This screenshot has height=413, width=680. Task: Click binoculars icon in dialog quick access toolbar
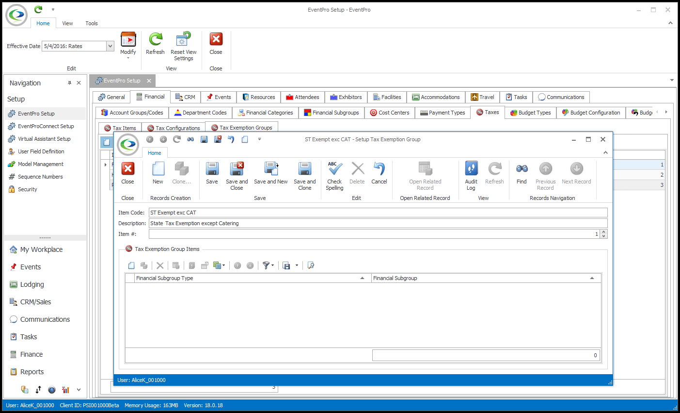coord(190,139)
